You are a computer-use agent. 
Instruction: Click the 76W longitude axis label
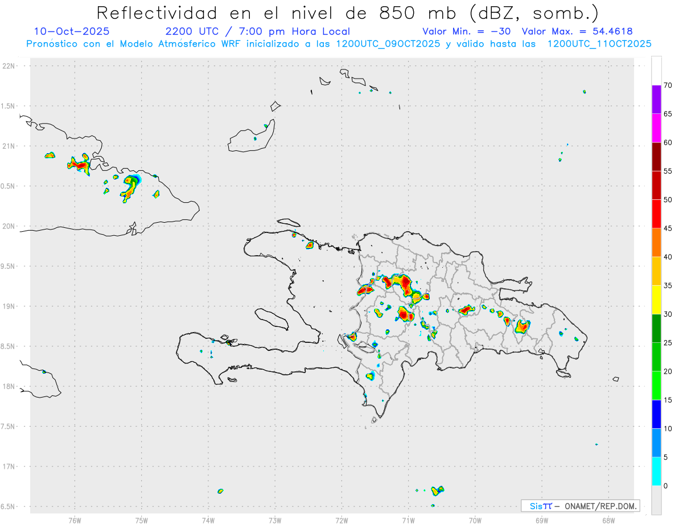[75, 519]
